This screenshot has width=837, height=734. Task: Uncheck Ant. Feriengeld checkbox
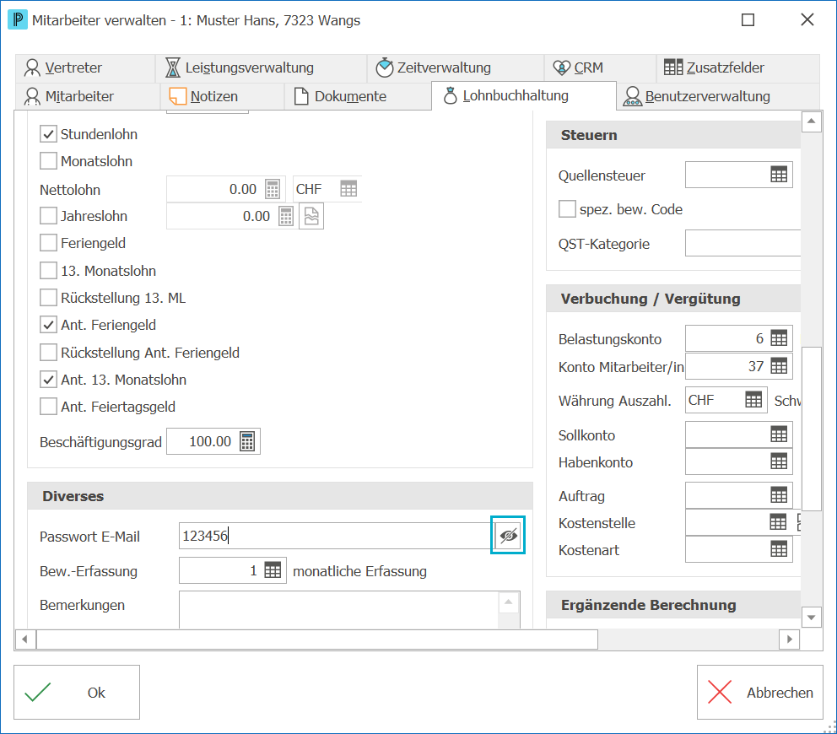pyautogui.click(x=49, y=325)
